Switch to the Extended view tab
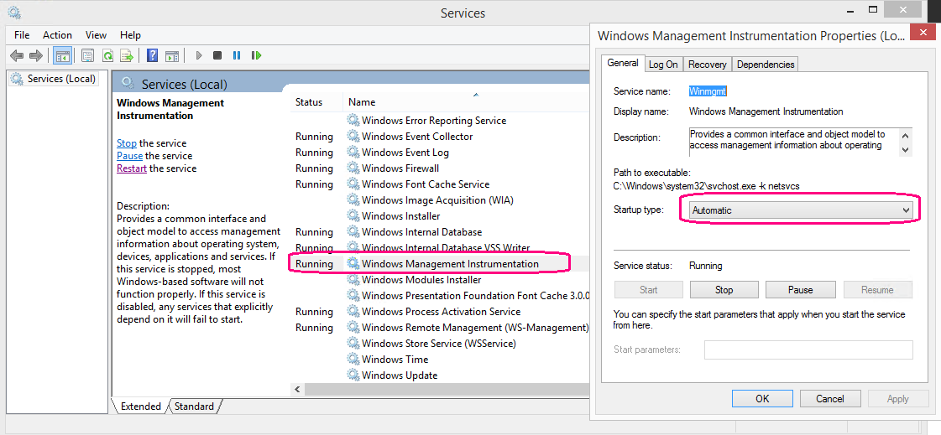This screenshot has width=941, height=435. (x=141, y=407)
